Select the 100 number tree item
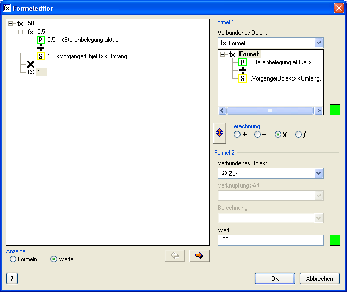Screen dimensions: 347x292 [42, 72]
